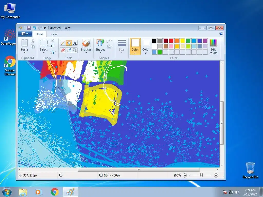Image resolution: width=263 pixels, height=197 pixels.
Task: Expand the Select dropdown arrow
Action: click(44, 53)
